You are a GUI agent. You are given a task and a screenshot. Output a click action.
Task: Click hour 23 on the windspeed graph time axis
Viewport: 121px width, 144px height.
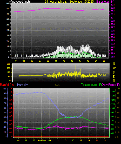[104, 61]
